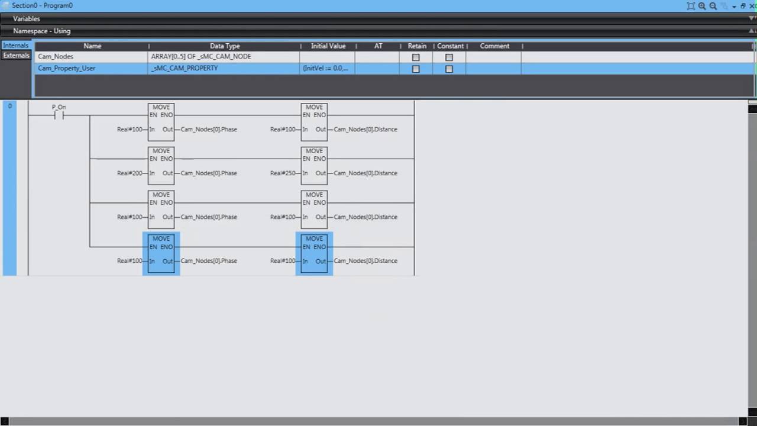Enable Retain checkbox for Cam_Property_User
Screen dimensions: 757x426
click(x=416, y=69)
